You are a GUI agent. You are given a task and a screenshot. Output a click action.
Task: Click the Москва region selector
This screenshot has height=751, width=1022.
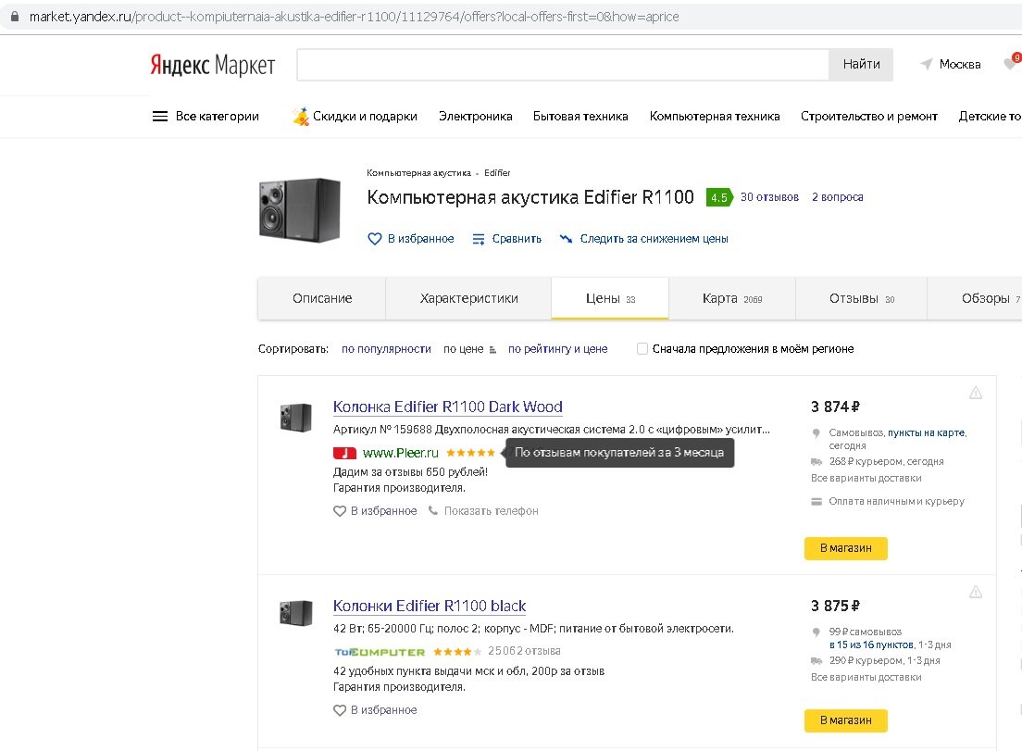[x=959, y=64]
